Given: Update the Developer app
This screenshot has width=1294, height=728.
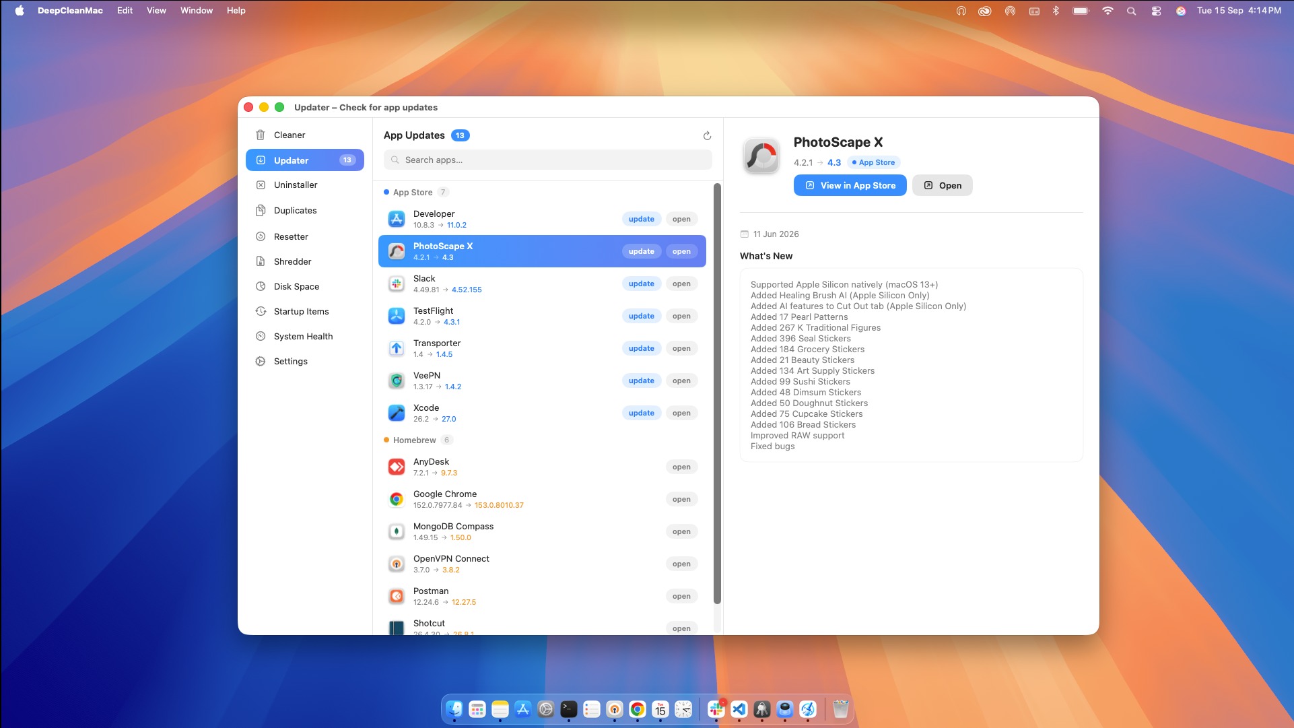Looking at the screenshot, I should point(641,219).
